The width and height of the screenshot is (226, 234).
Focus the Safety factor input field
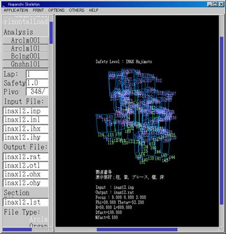click(x=37, y=83)
